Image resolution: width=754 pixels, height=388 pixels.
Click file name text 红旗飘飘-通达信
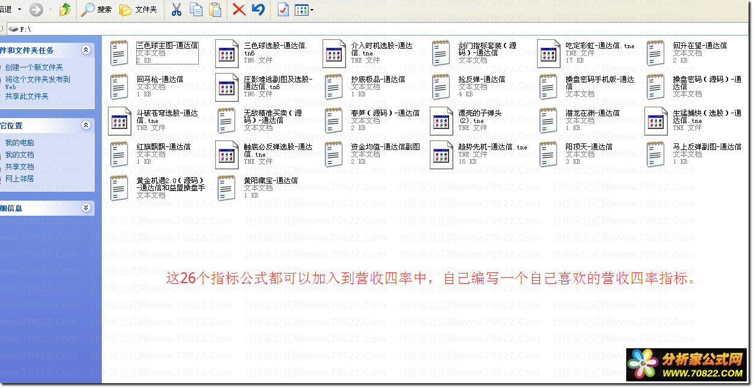point(163,147)
